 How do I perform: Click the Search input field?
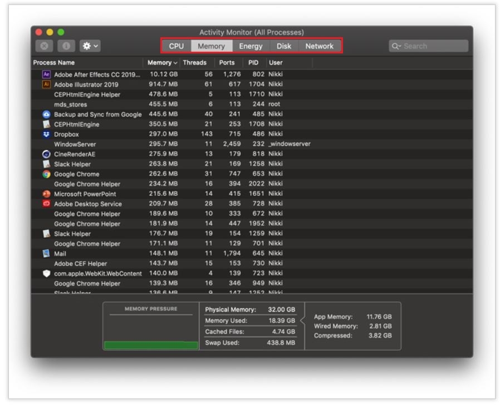(429, 46)
